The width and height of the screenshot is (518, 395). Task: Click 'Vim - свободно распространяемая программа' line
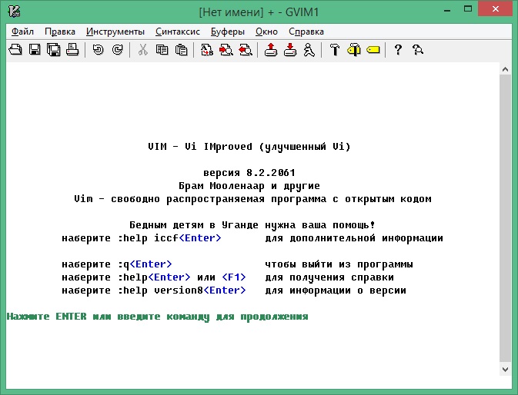point(252,199)
